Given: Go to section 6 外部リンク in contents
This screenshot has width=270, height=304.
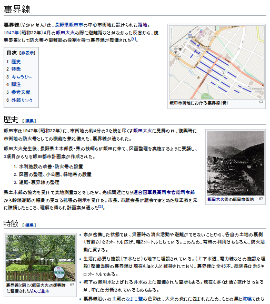Looking at the screenshot, I should pyautogui.click(x=22, y=100).
